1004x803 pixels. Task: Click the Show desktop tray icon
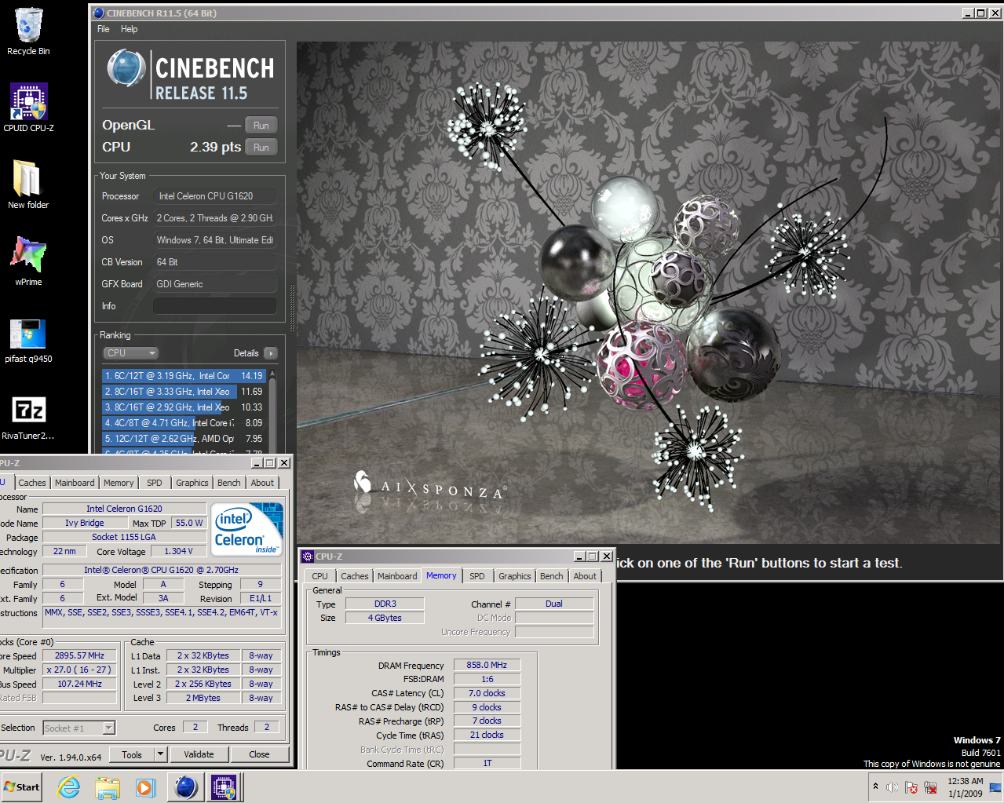(995, 787)
